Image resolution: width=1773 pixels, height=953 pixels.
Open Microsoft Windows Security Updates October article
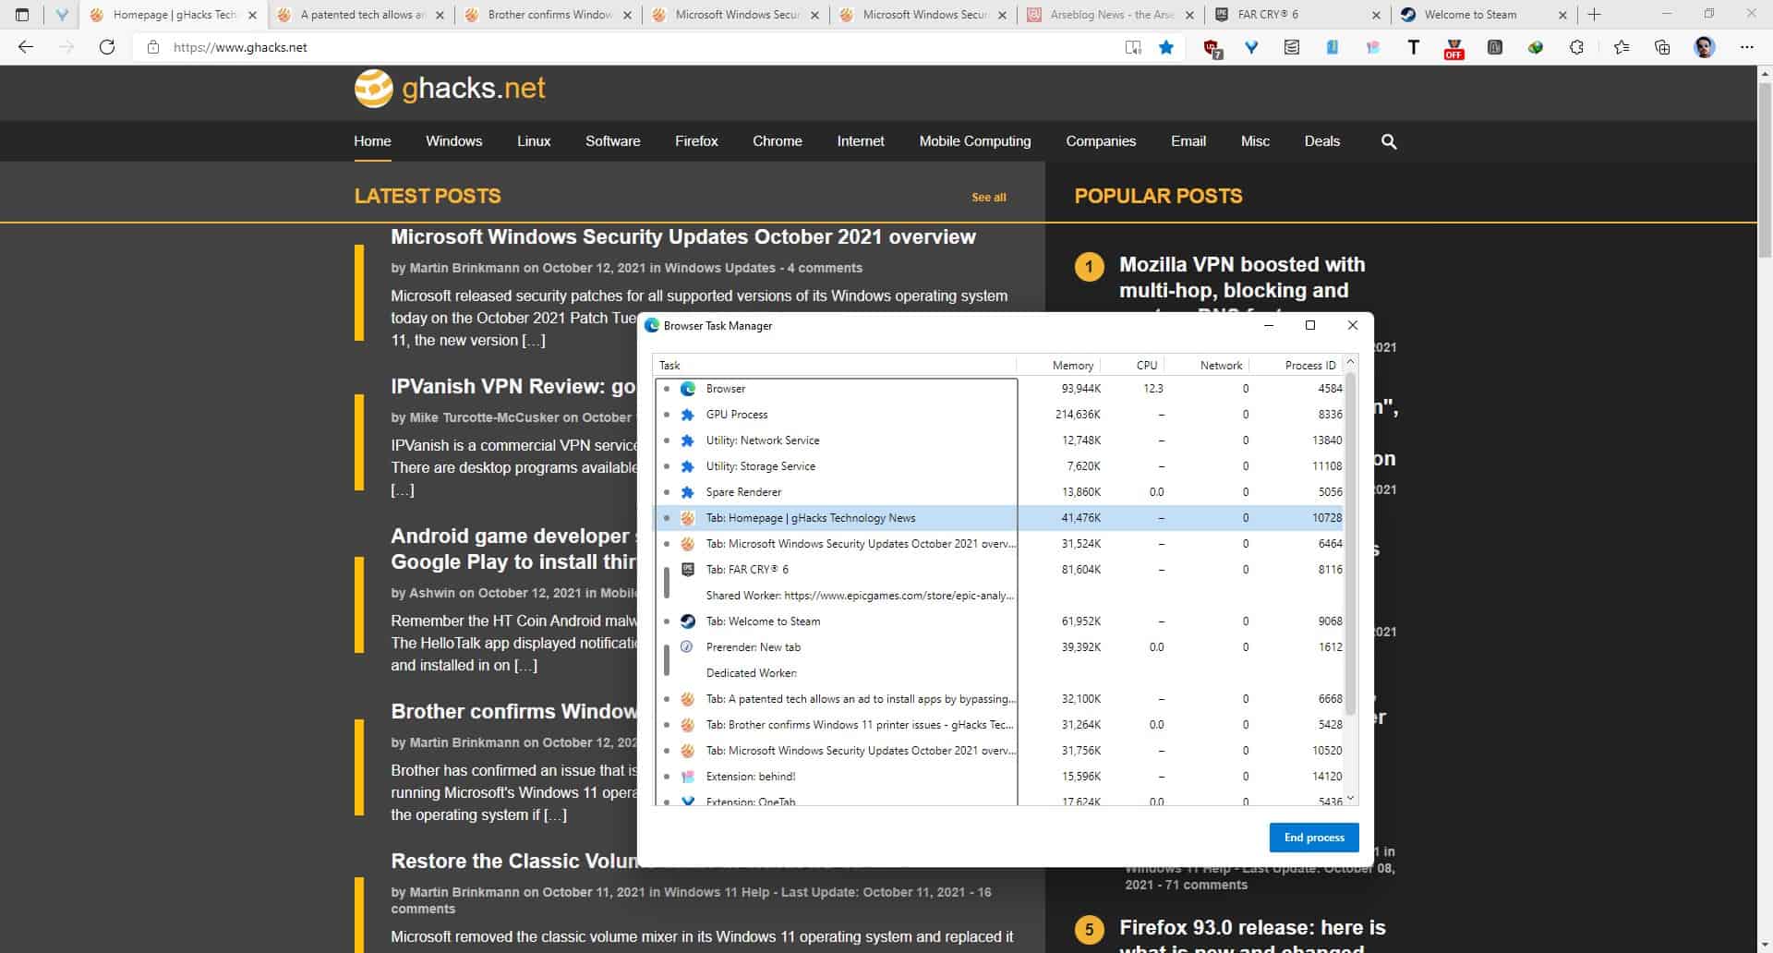(x=683, y=236)
